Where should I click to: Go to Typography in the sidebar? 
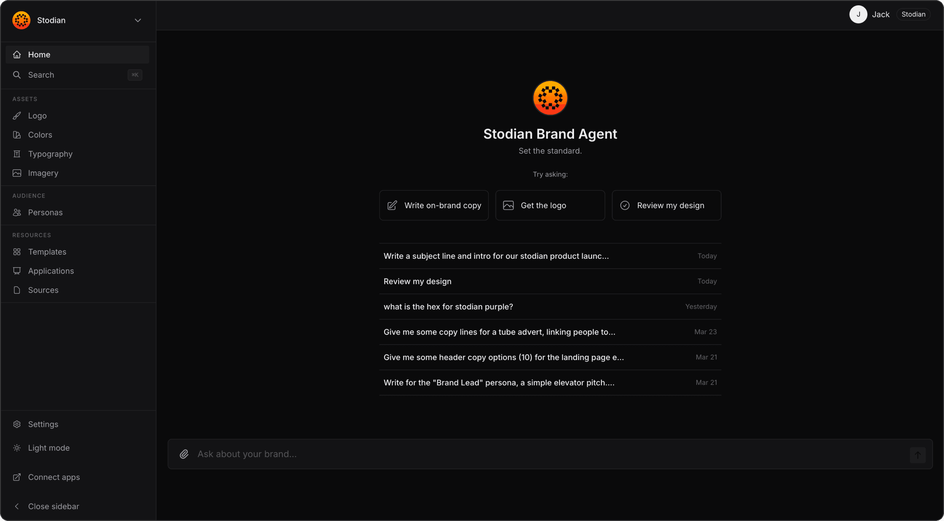[50, 154]
